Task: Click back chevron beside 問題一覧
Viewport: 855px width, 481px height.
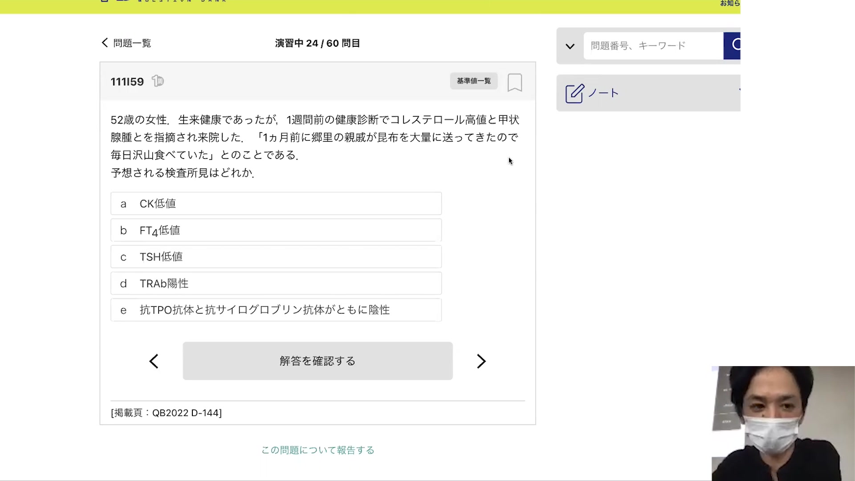Action: pos(105,43)
